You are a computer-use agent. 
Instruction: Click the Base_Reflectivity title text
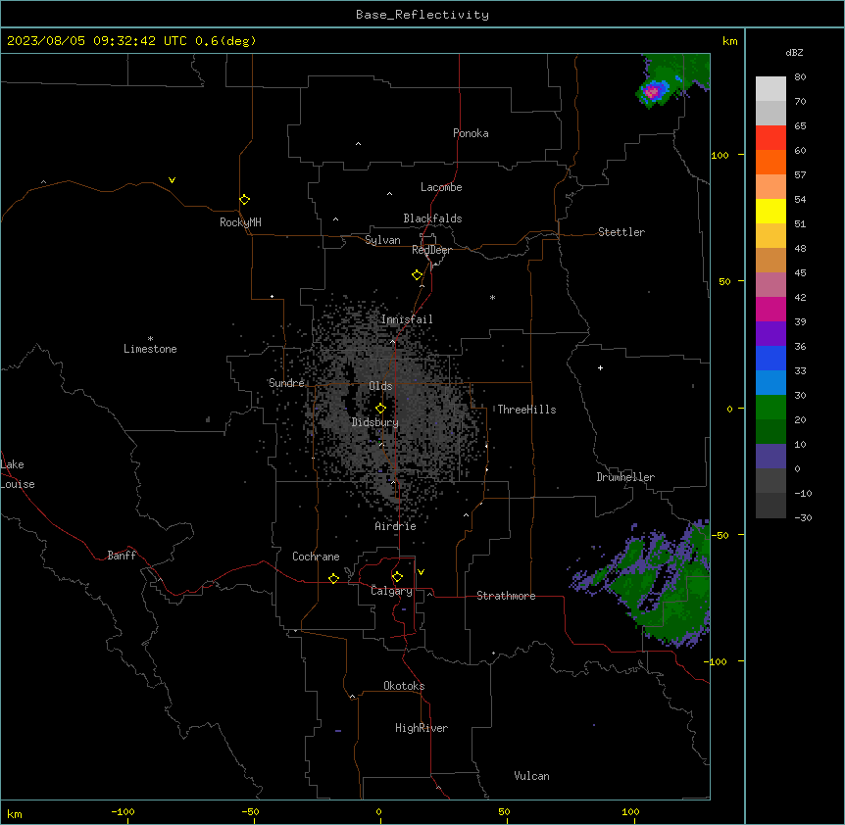tap(422, 15)
